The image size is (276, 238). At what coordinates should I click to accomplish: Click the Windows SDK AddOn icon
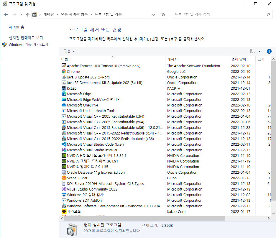(64, 200)
